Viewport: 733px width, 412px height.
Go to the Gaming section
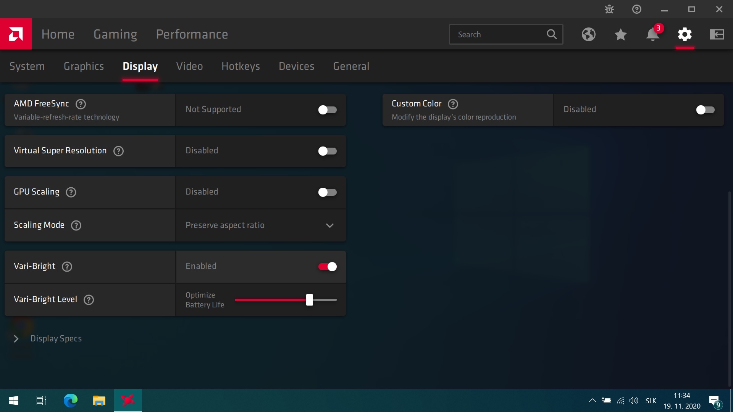pos(115,34)
